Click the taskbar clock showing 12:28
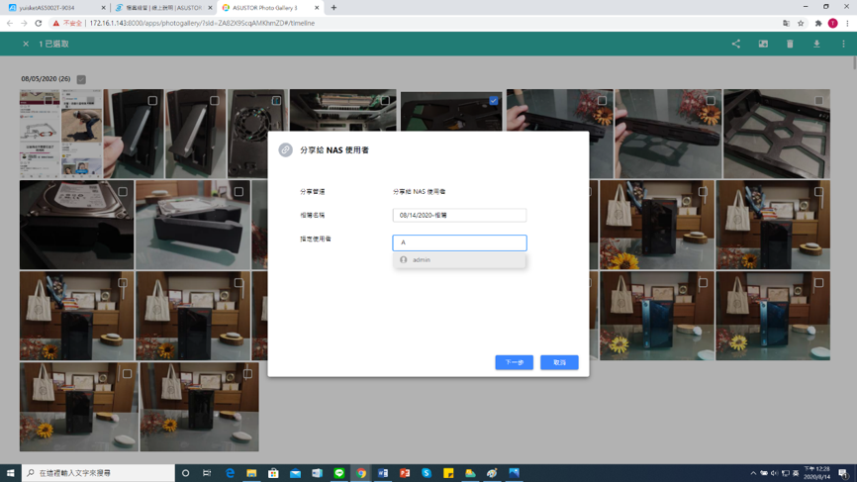The width and height of the screenshot is (857, 482). tap(817, 473)
